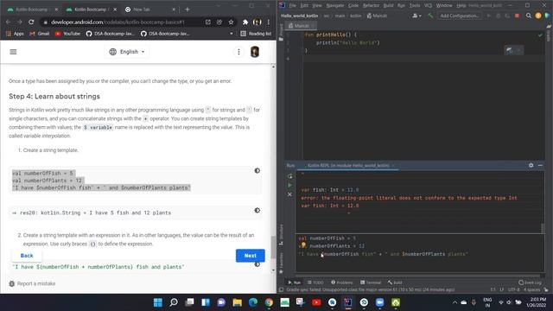Open the Reading list in Chrome
The image size is (553, 311).
click(x=256, y=34)
